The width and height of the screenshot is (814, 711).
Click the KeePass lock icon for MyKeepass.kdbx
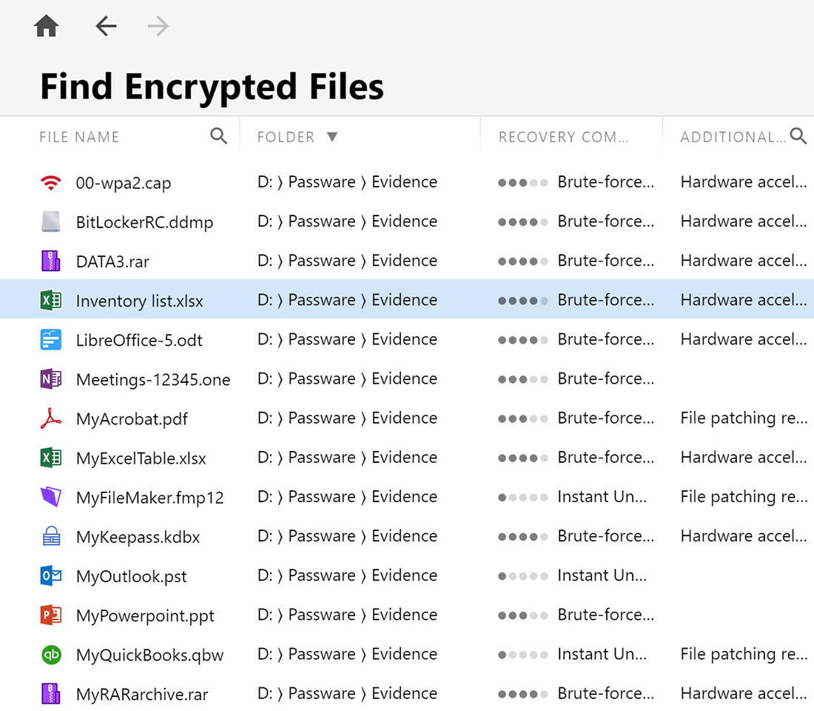(50, 537)
